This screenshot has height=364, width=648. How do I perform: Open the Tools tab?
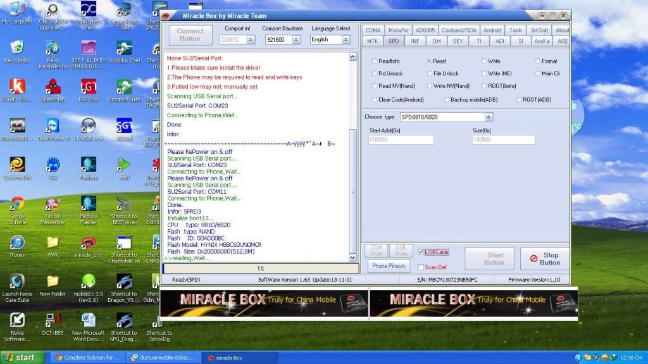[x=515, y=30]
